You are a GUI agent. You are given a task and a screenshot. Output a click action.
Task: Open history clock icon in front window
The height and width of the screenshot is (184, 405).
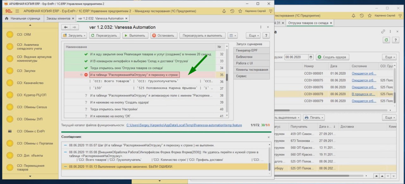click(x=232, y=11)
